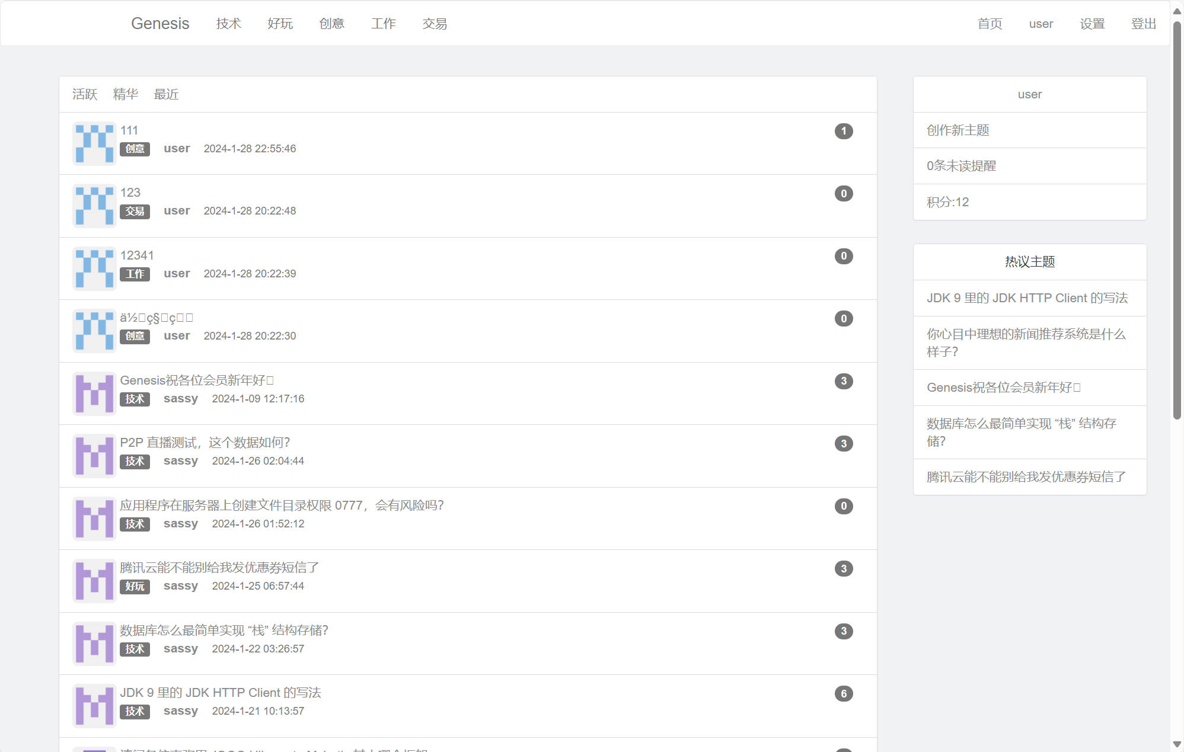The width and height of the screenshot is (1184, 752).
Task: Click the 交易 tag badge under topic 123
Action: (135, 211)
